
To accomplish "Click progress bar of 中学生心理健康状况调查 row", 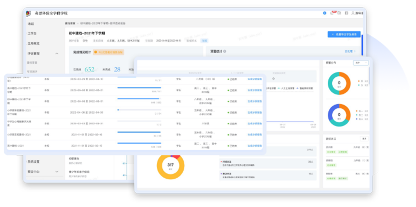I will pos(139,121).
